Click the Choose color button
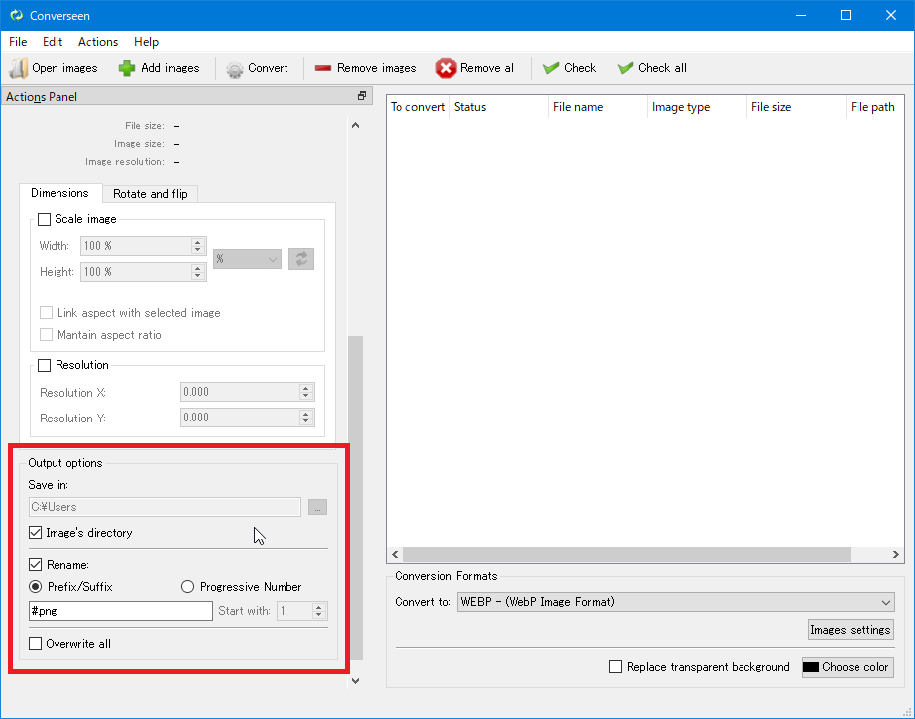This screenshot has width=915, height=719. click(847, 667)
